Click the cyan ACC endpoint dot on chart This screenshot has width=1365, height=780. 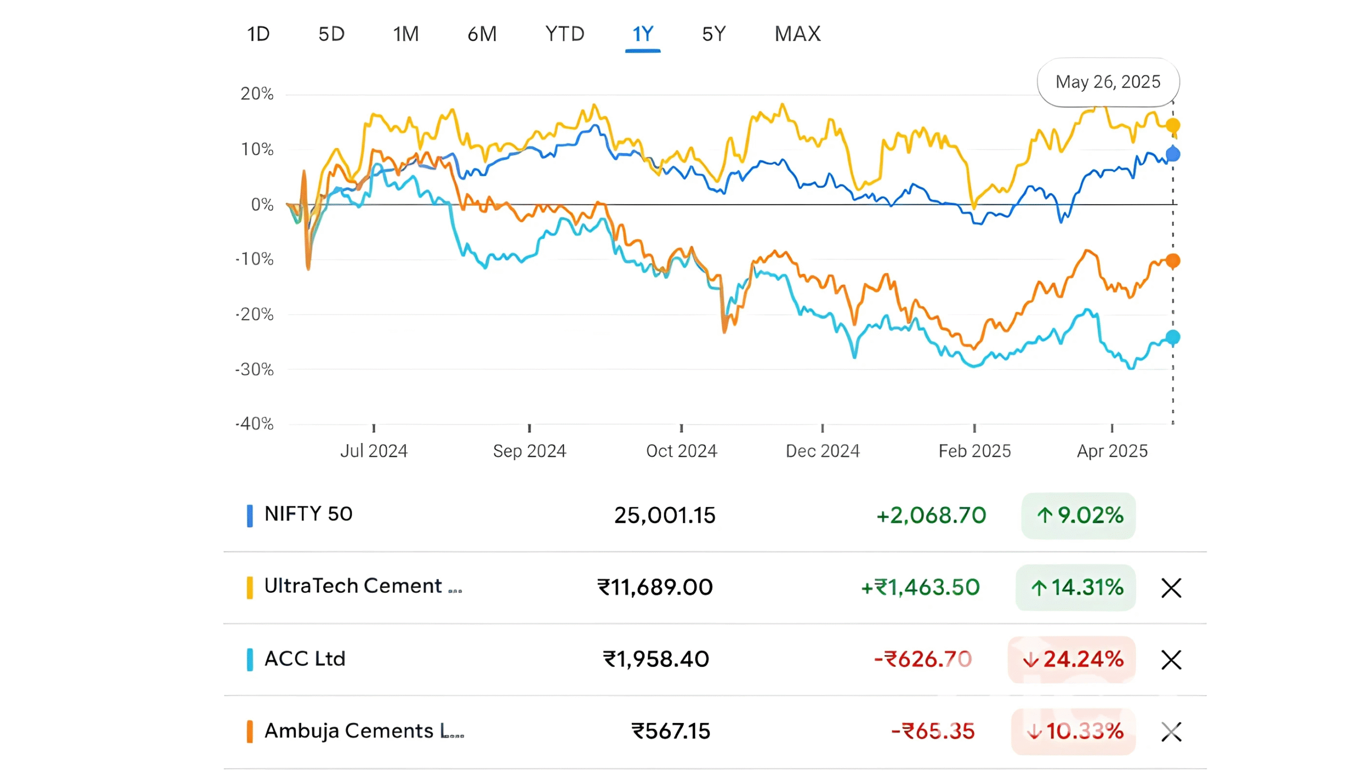[x=1173, y=337]
